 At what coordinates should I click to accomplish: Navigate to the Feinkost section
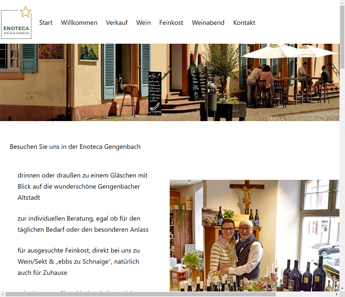click(171, 23)
